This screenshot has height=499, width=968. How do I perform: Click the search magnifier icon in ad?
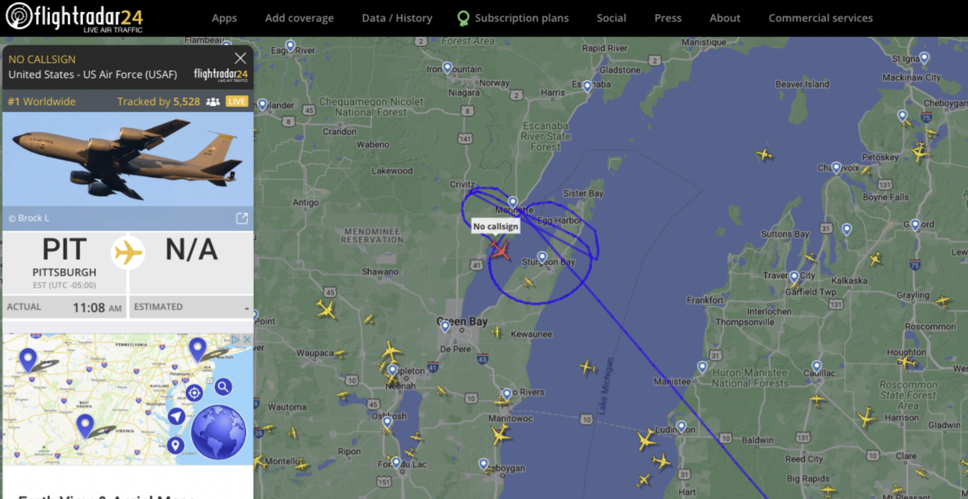coord(223,386)
